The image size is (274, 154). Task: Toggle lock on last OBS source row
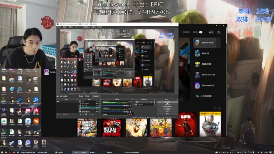(99, 112)
